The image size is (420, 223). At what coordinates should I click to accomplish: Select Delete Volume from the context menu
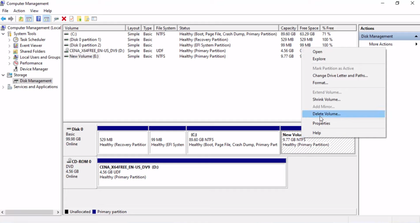click(x=326, y=114)
